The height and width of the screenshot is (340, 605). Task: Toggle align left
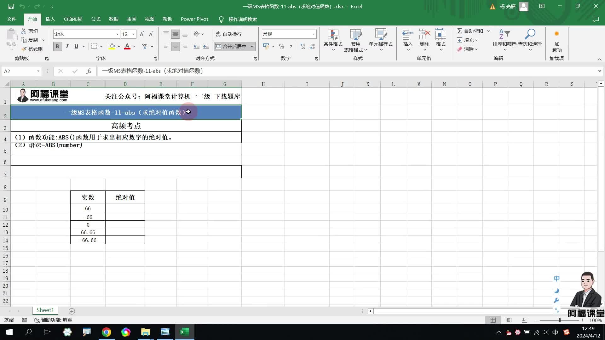pyautogui.click(x=166, y=46)
